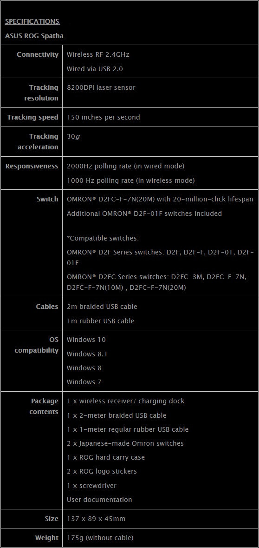
Task: Click Windows 7 in the OS list
Action: [84, 382]
